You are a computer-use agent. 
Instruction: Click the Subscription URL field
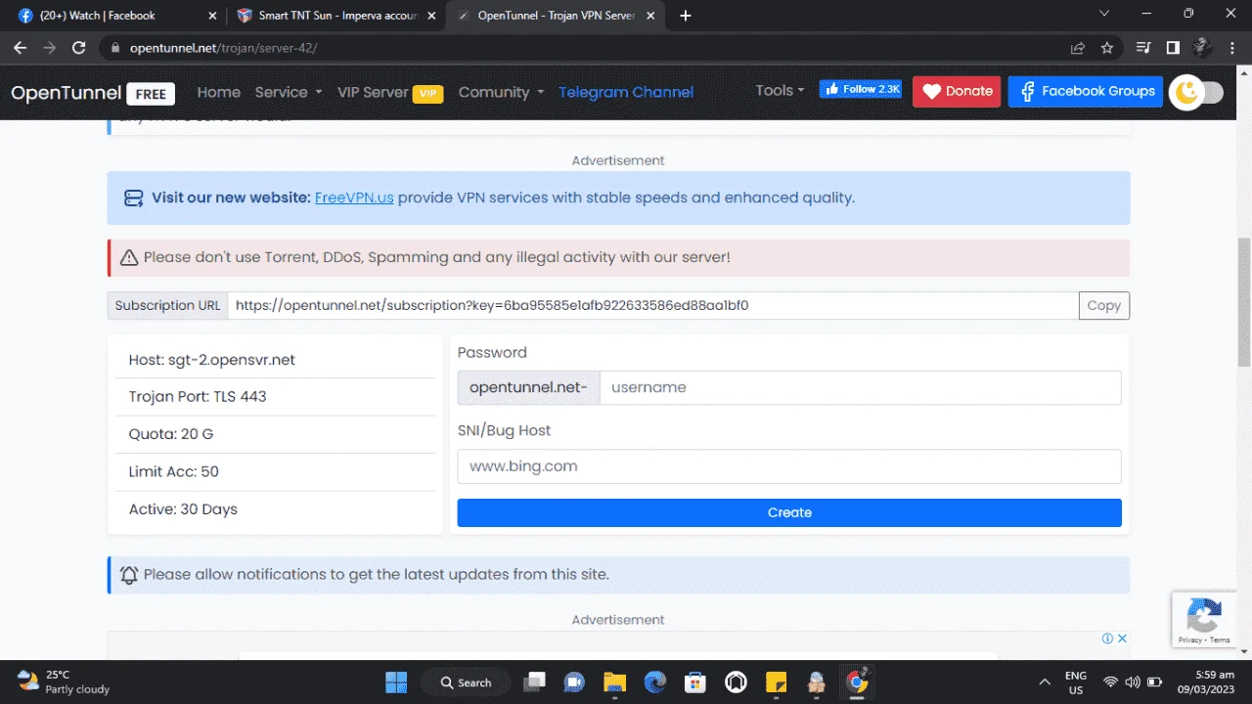point(653,305)
